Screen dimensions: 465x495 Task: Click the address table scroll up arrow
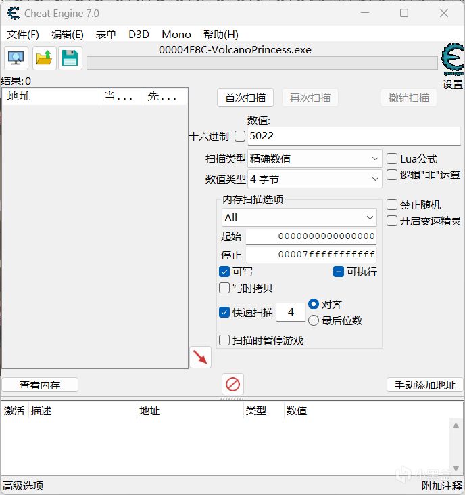coord(456,425)
